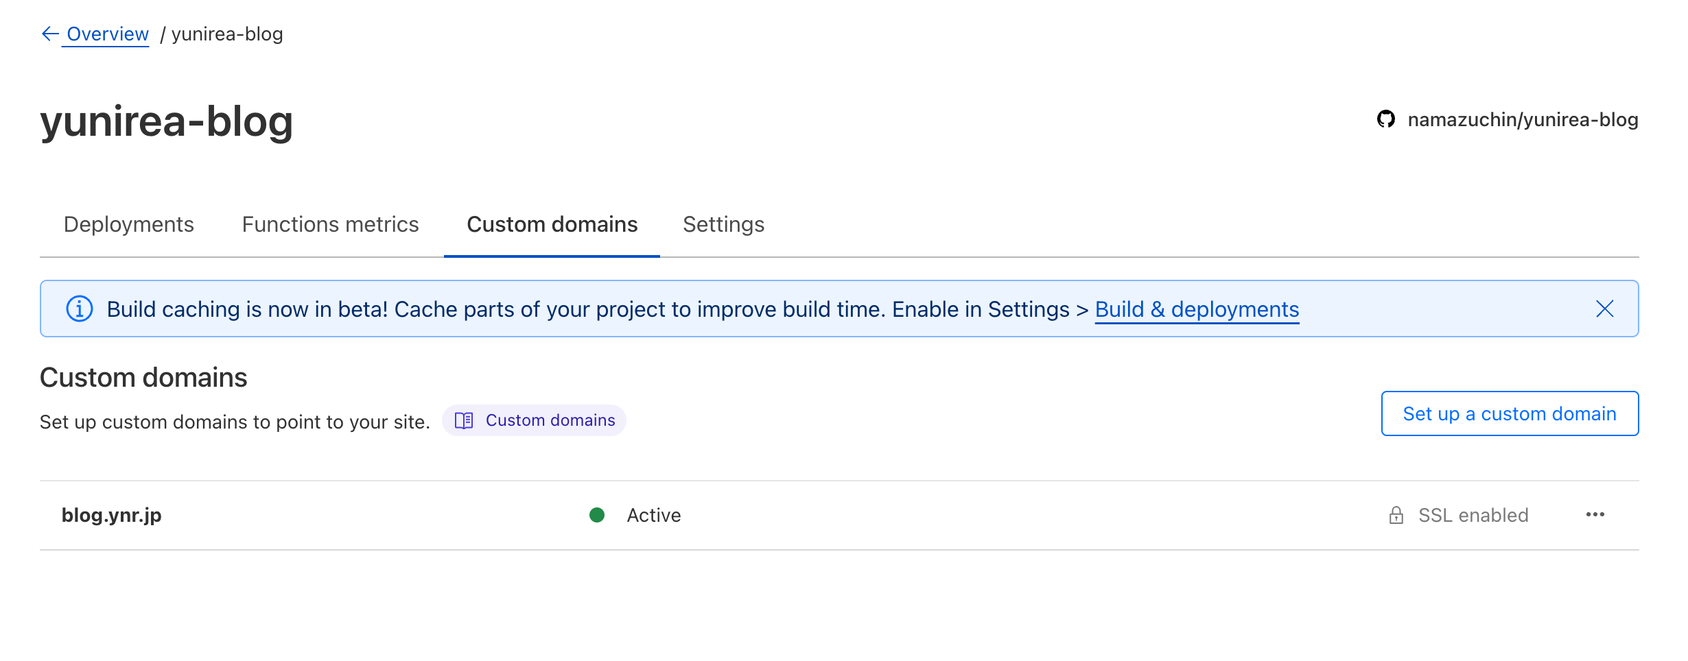Select the Custom domains tab

coord(552,224)
